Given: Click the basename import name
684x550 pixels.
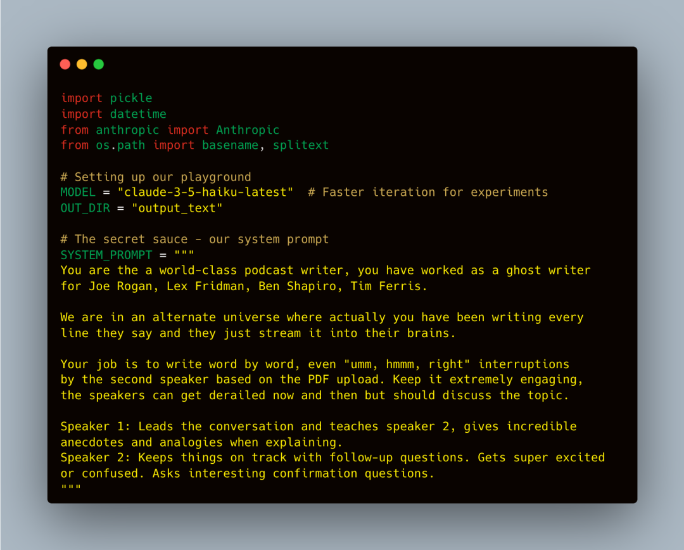Looking at the screenshot, I should pyautogui.click(x=230, y=145).
